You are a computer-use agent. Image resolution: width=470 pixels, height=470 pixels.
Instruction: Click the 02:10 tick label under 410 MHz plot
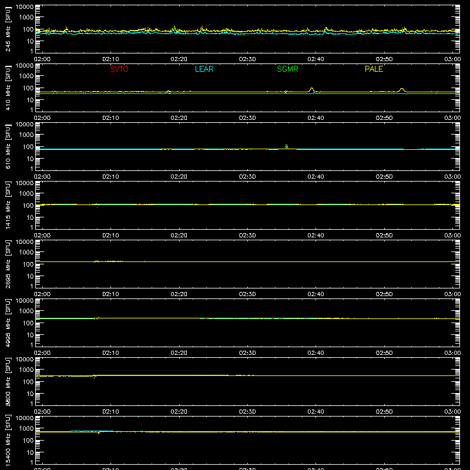pos(110,118)
